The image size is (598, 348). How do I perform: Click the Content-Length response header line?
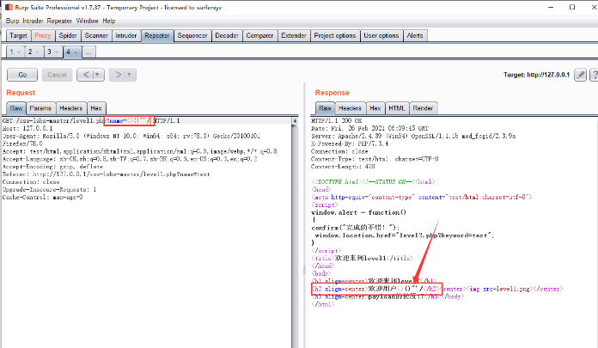tap(343, 167)
